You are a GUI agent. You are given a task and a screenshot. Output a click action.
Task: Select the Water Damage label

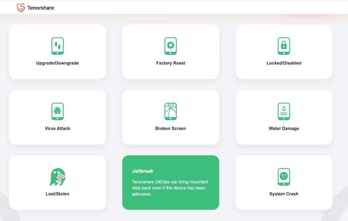pyautogui.click(x=284, y=128)
